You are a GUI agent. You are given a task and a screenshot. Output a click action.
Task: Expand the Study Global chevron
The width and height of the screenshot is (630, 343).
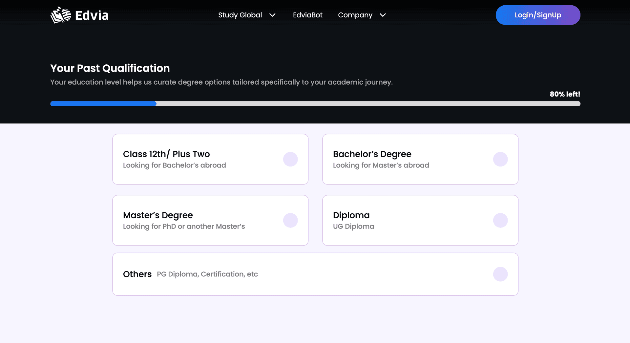pyautogui.click(x=272, y=15)
